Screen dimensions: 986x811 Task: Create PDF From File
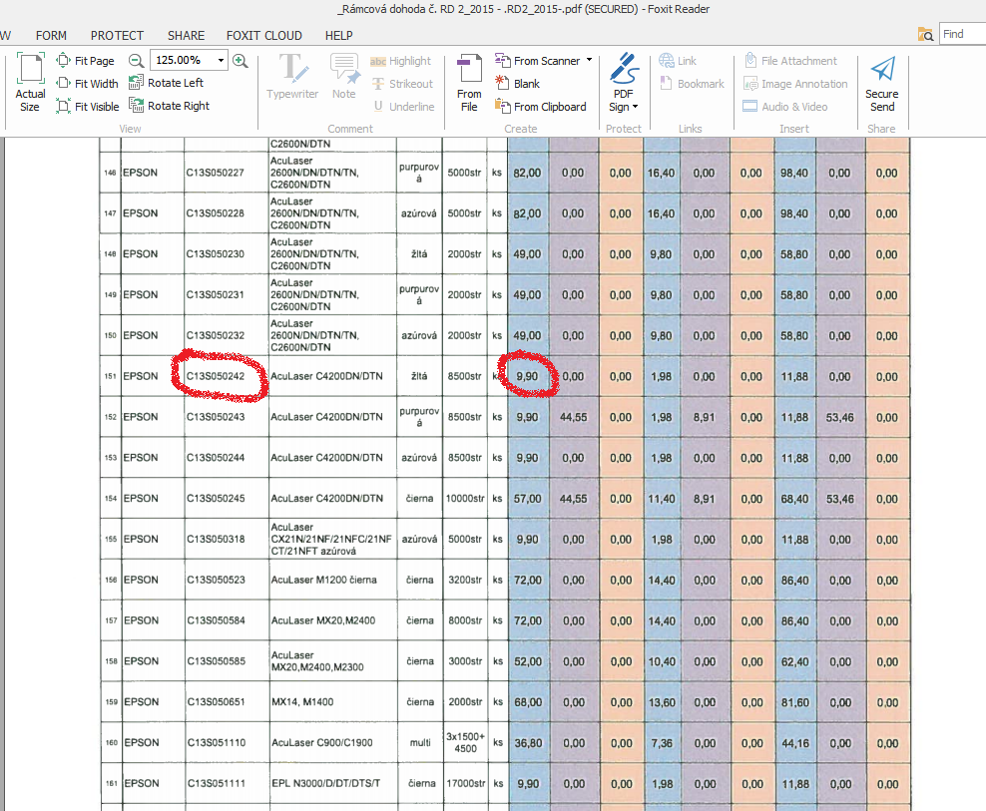pos(469,83)
